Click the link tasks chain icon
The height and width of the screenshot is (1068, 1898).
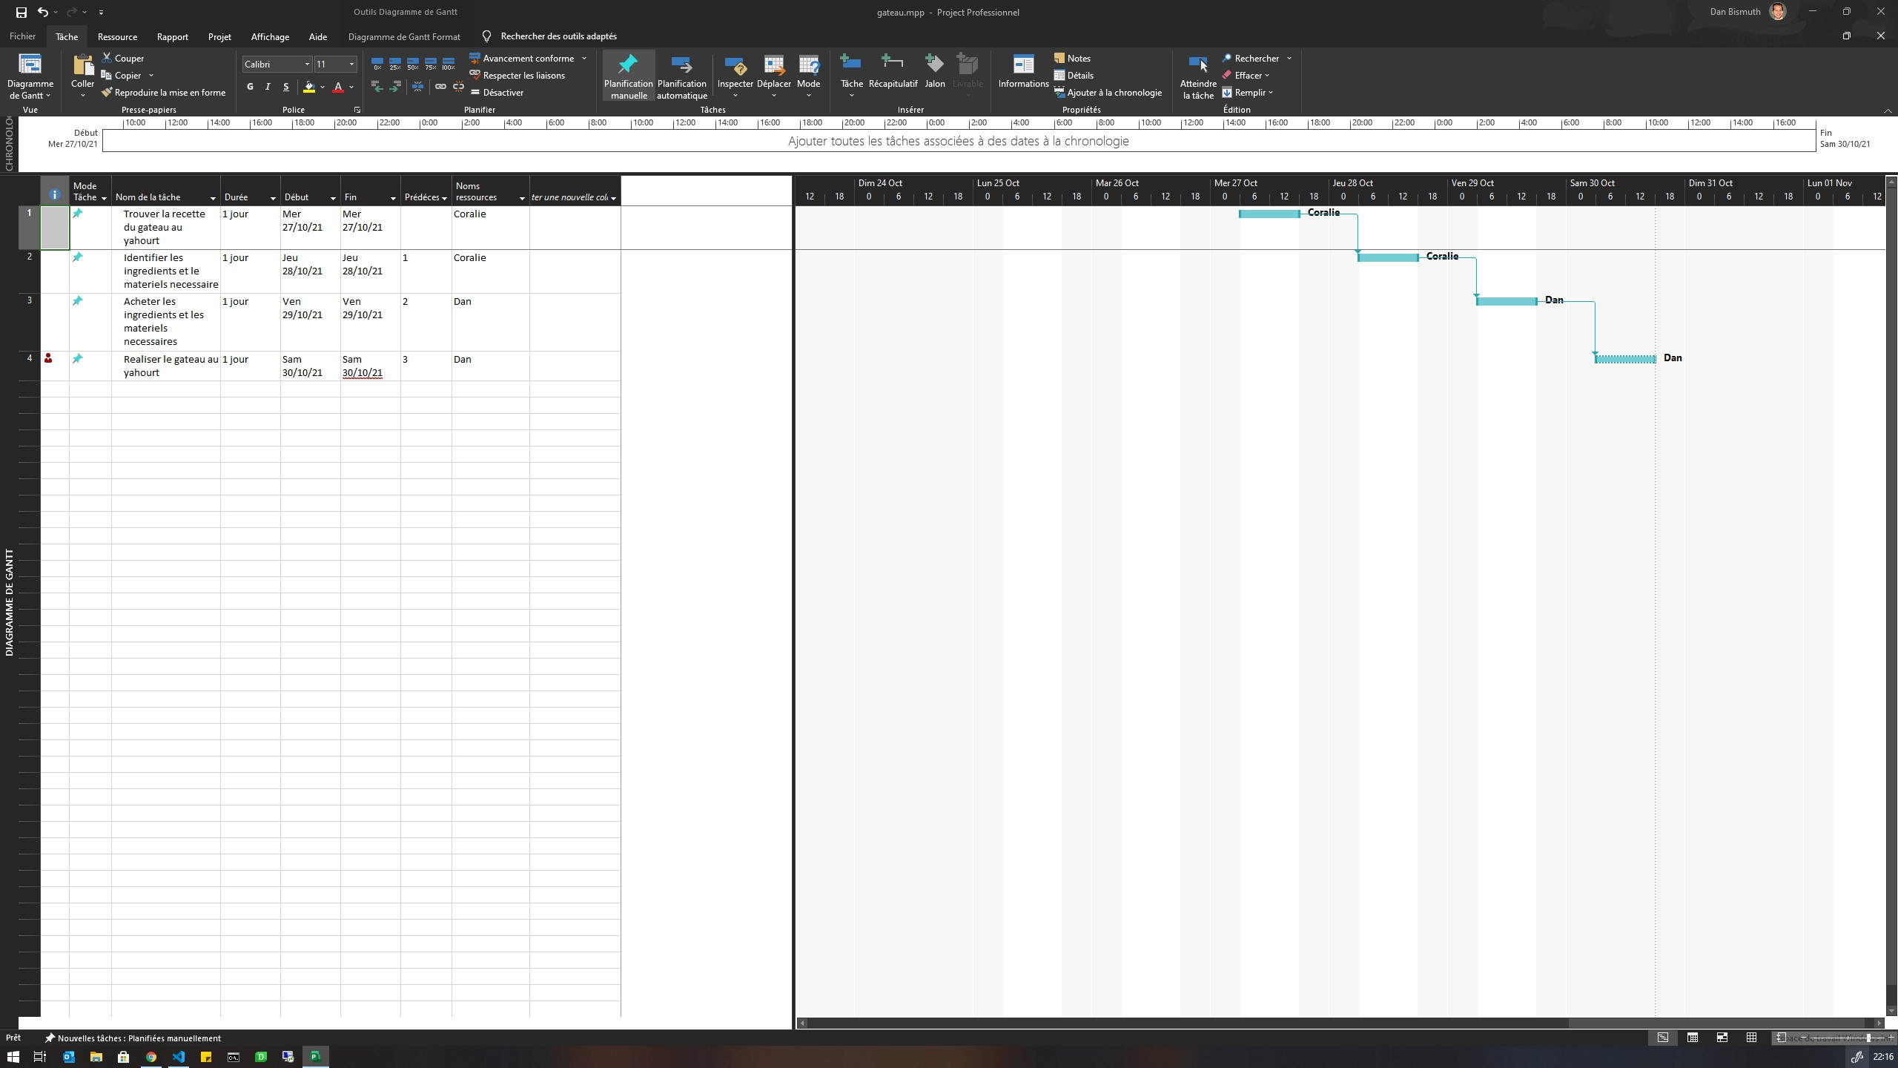click(x=440, y=87)
